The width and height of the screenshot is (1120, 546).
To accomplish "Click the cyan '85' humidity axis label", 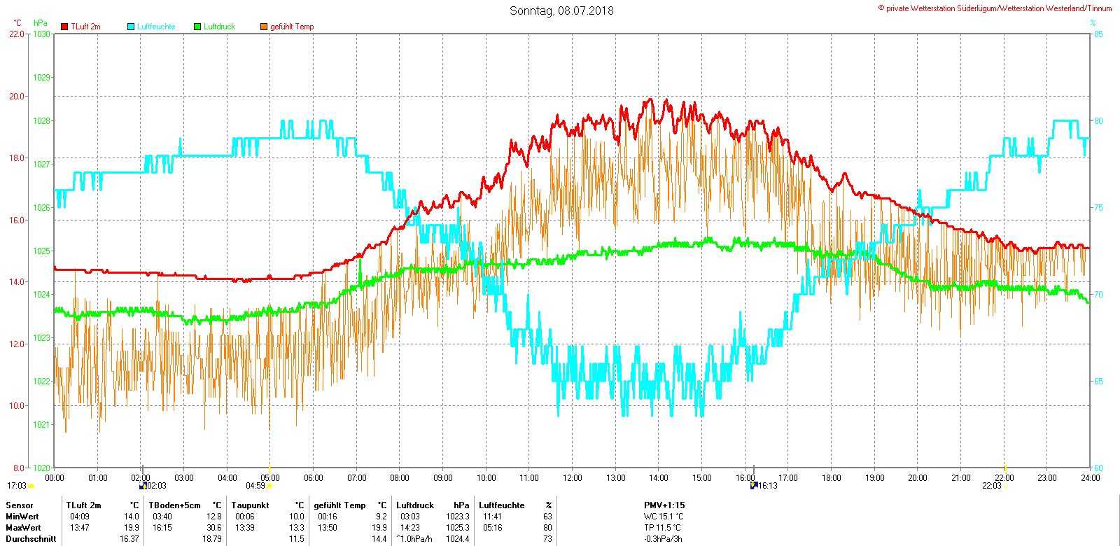I will (1098, 34).
